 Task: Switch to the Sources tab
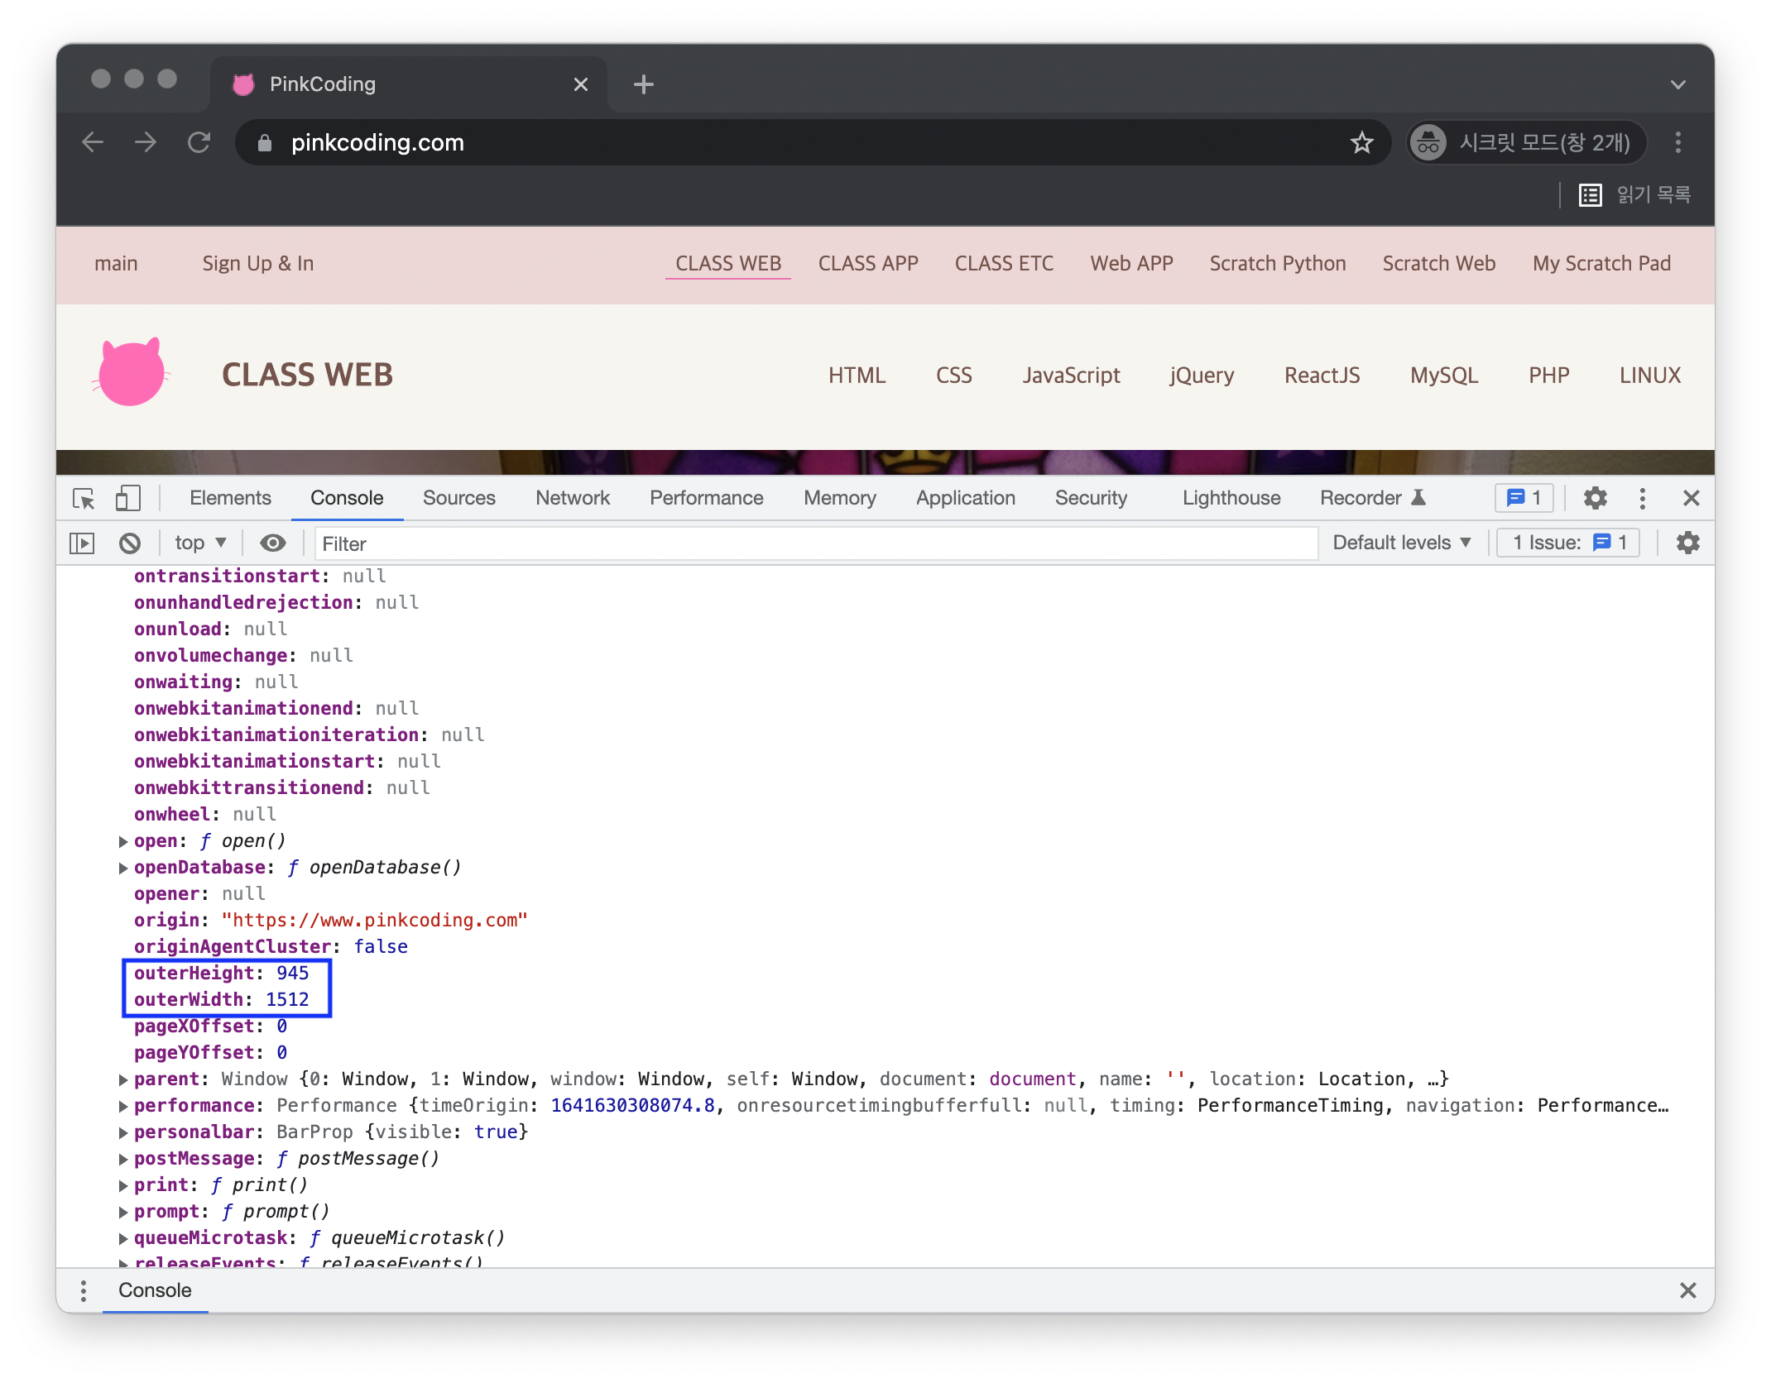tap(459, 498)
